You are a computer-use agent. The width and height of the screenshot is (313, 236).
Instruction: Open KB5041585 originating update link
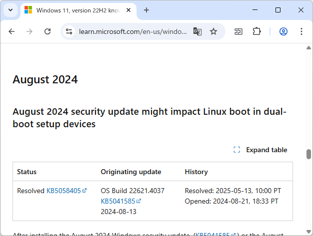[121, 201]
